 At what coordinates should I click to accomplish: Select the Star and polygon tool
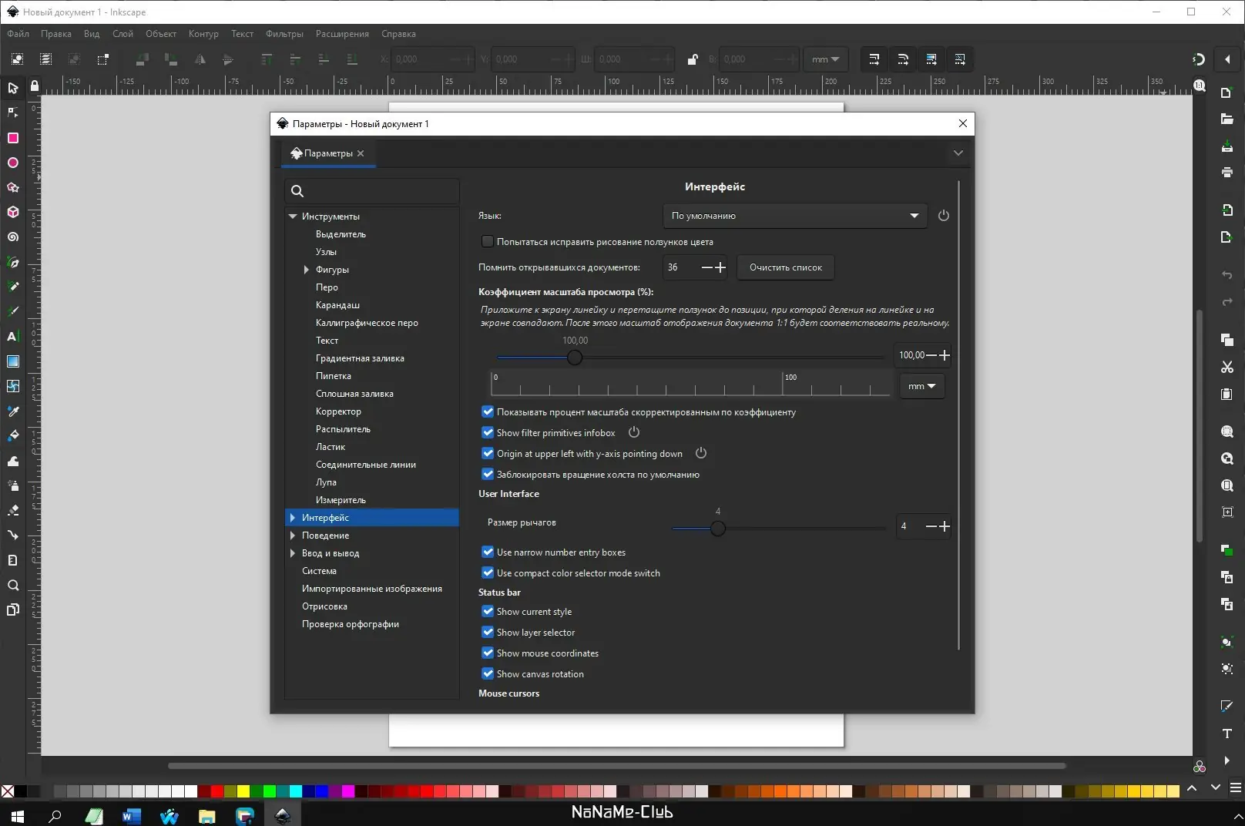13,187
